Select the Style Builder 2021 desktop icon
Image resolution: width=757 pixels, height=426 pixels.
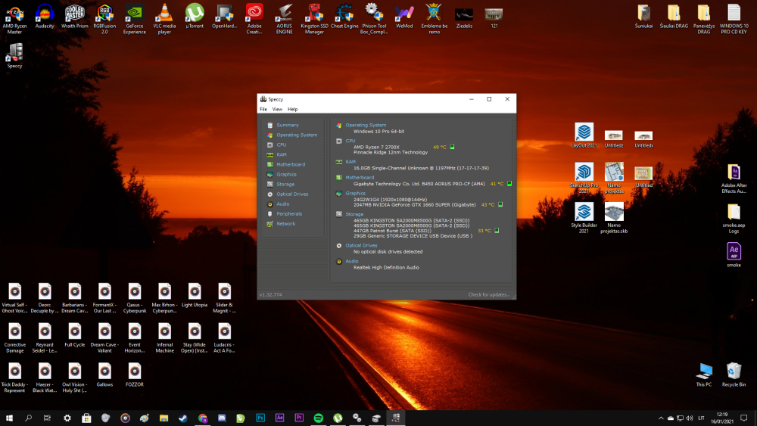pyautogui.click(x=584, y=218)
